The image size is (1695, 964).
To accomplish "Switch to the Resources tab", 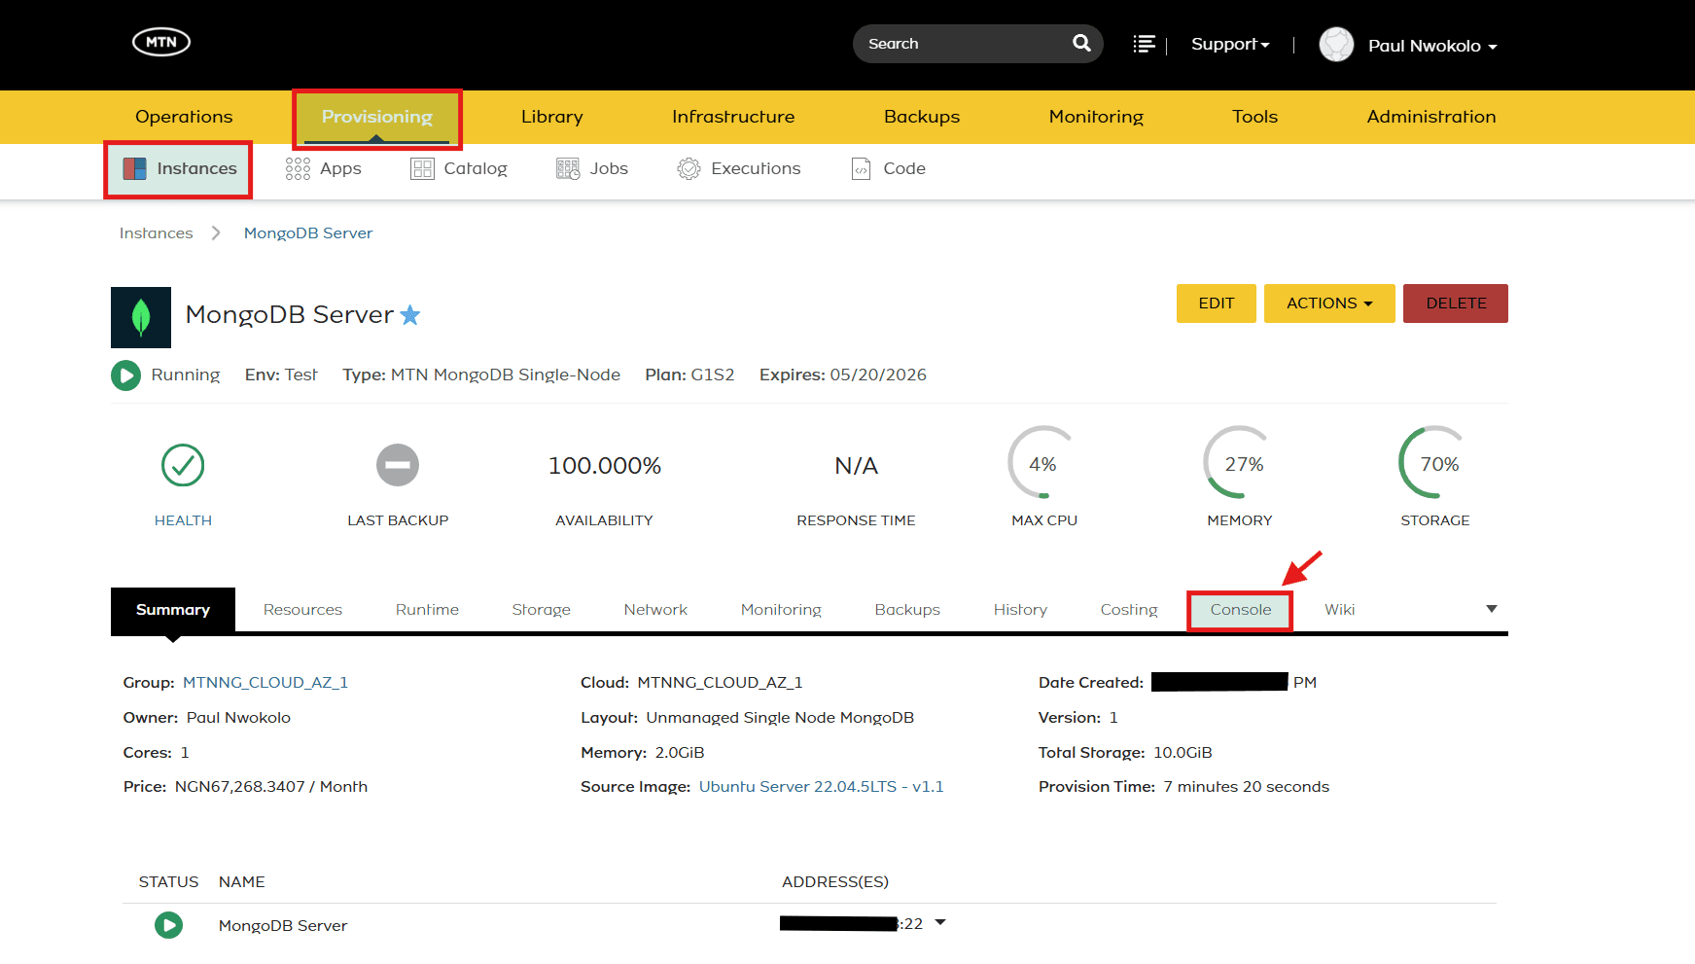I will (x=302, y=610).
